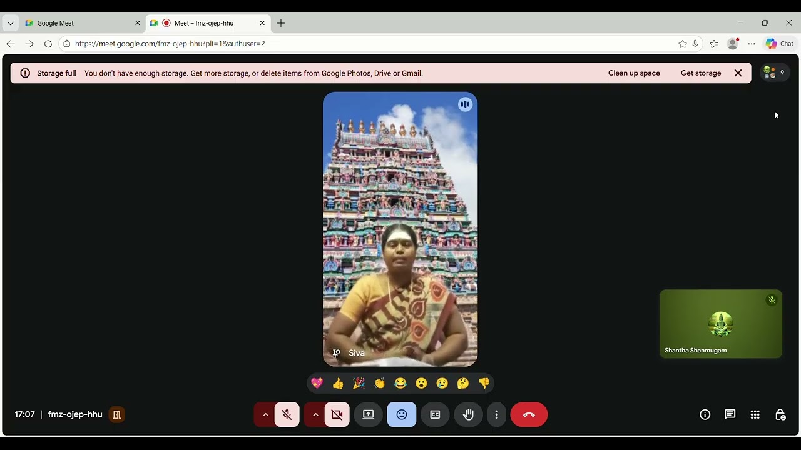Open meeting tools grid icon
The image size is (801, 450).
(x=755, y=414)
